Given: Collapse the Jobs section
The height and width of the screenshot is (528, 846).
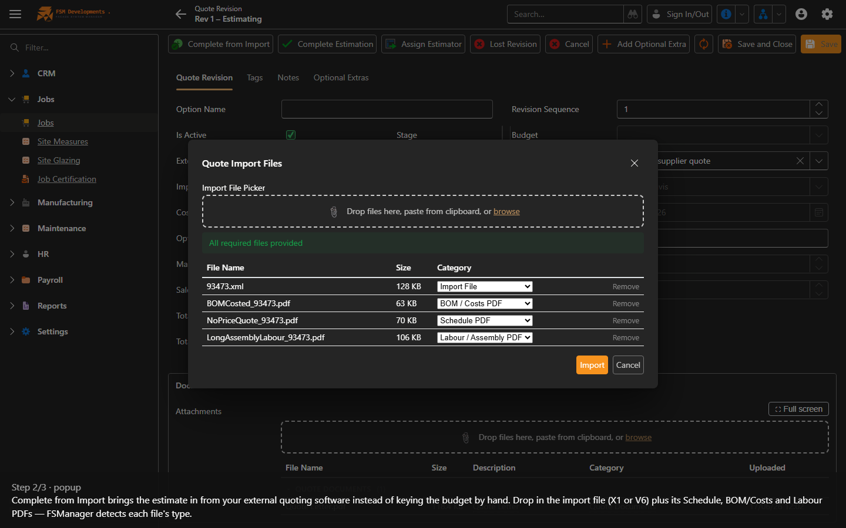Looking at the screenshot, I should click(x=12, y=99).
